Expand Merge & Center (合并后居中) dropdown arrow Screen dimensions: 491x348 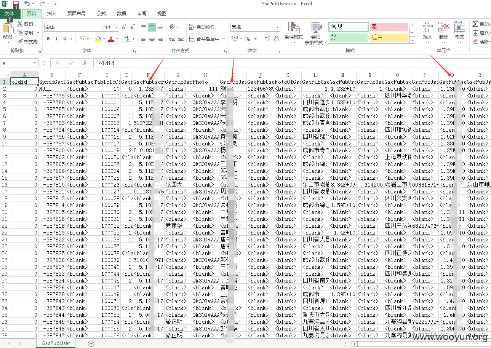[x=224, y=39]
